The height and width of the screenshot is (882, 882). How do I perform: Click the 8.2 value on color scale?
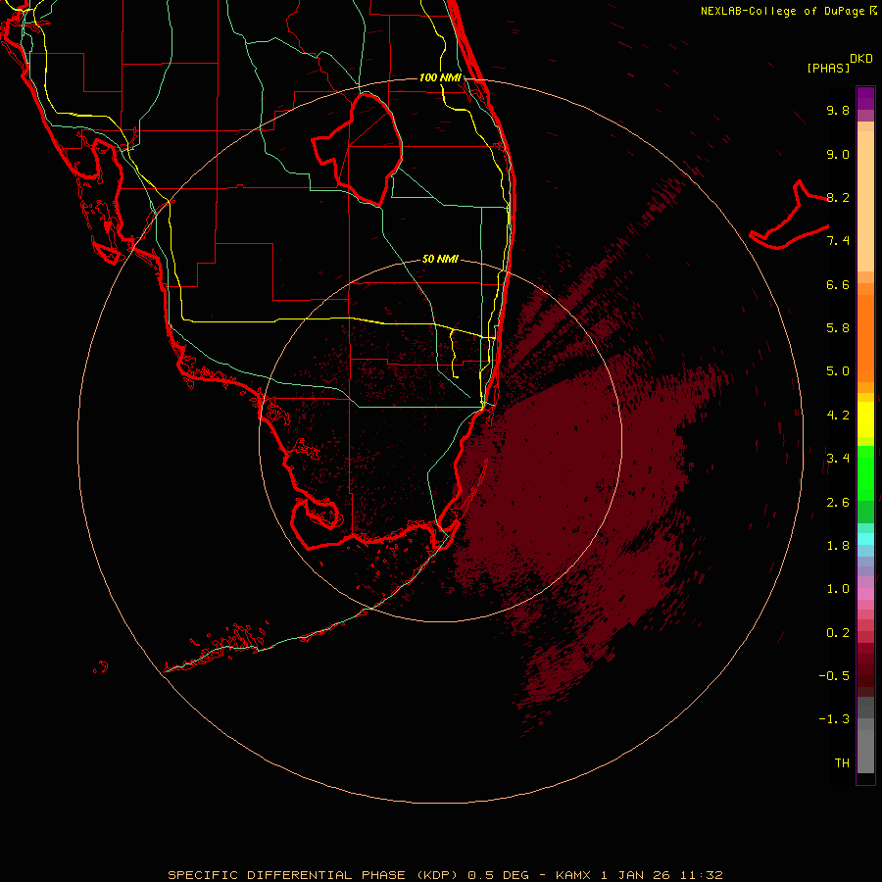(838, 197)
